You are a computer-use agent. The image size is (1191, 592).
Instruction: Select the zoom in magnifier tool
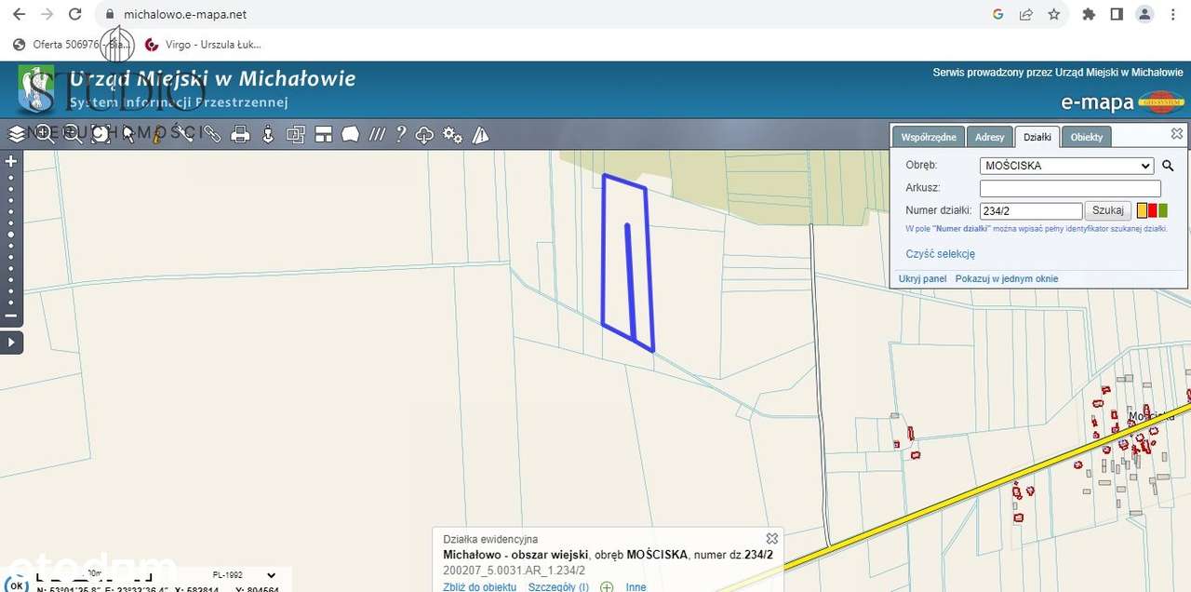coord(45,135)
